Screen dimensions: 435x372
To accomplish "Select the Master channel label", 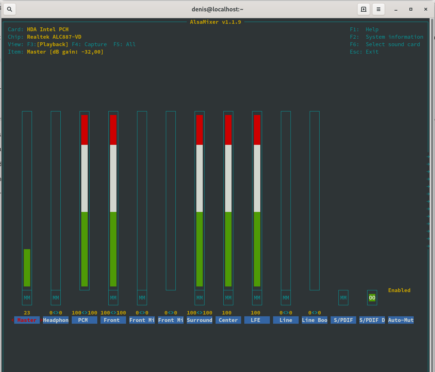I will click(27, 320).
